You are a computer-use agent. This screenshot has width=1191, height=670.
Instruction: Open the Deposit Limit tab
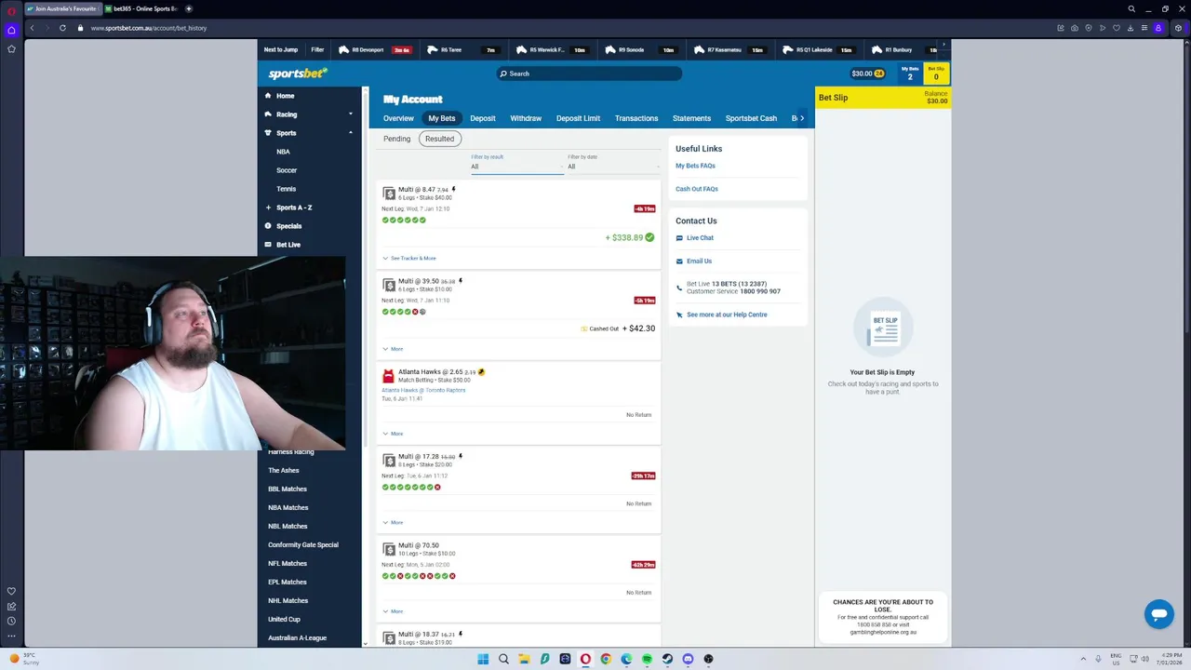tap(578, 118)
